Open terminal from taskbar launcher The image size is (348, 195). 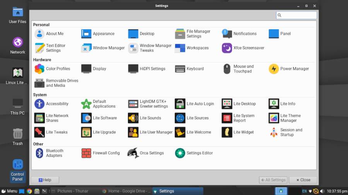point(44,191)
